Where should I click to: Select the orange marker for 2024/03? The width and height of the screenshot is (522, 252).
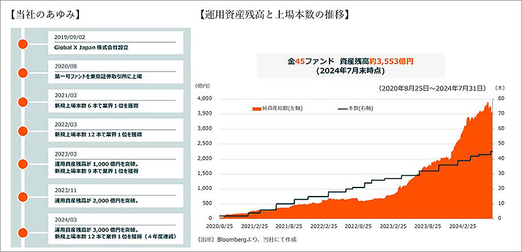[23, 232]
